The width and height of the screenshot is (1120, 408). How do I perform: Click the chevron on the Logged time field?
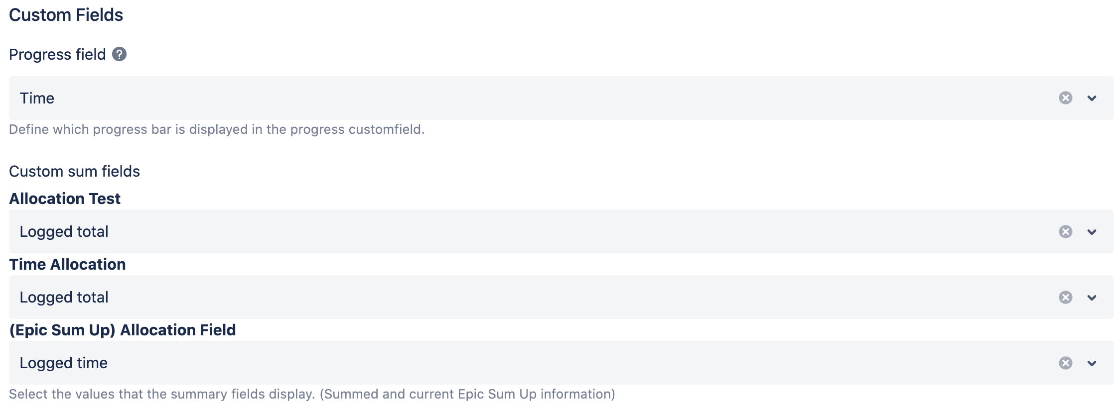[x=1092, y=363]
